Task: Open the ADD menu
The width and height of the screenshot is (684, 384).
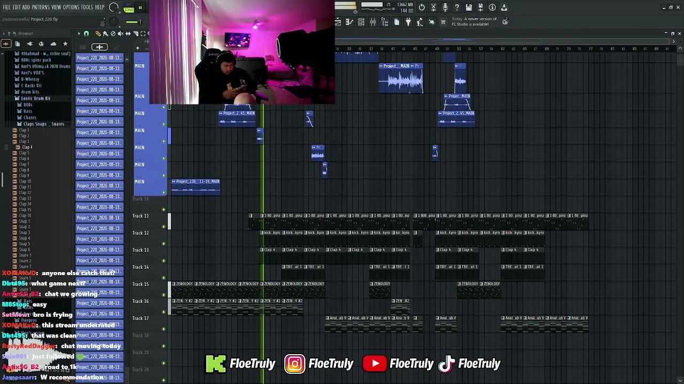Action: pos(26,7)
